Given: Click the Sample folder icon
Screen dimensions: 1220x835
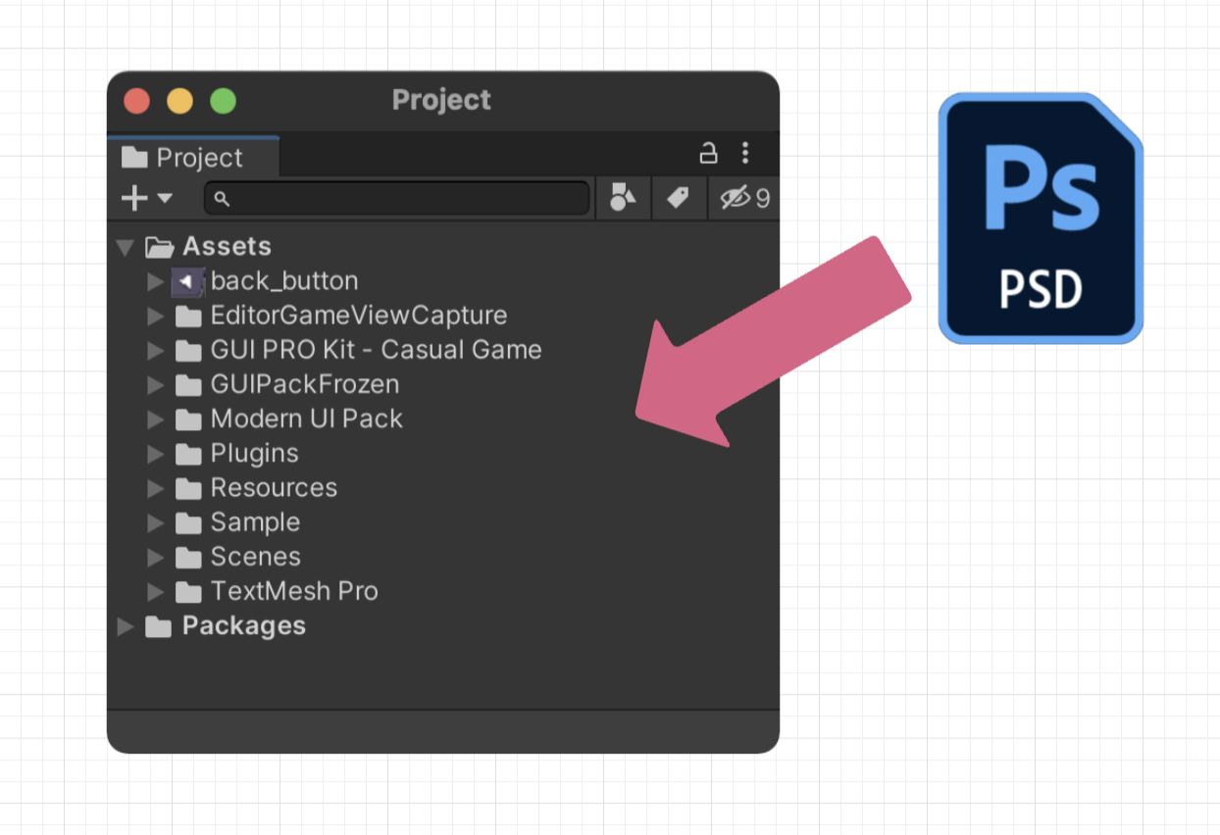Looking at the screenshot, I should click(188, 523).
